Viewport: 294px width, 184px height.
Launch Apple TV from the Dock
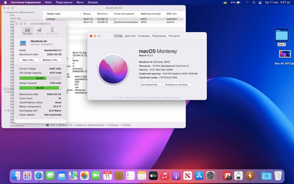point(153,176)
